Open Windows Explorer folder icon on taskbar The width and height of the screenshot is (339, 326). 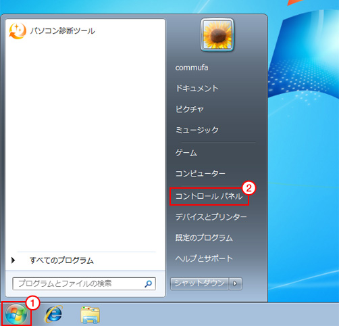point(90,315)
